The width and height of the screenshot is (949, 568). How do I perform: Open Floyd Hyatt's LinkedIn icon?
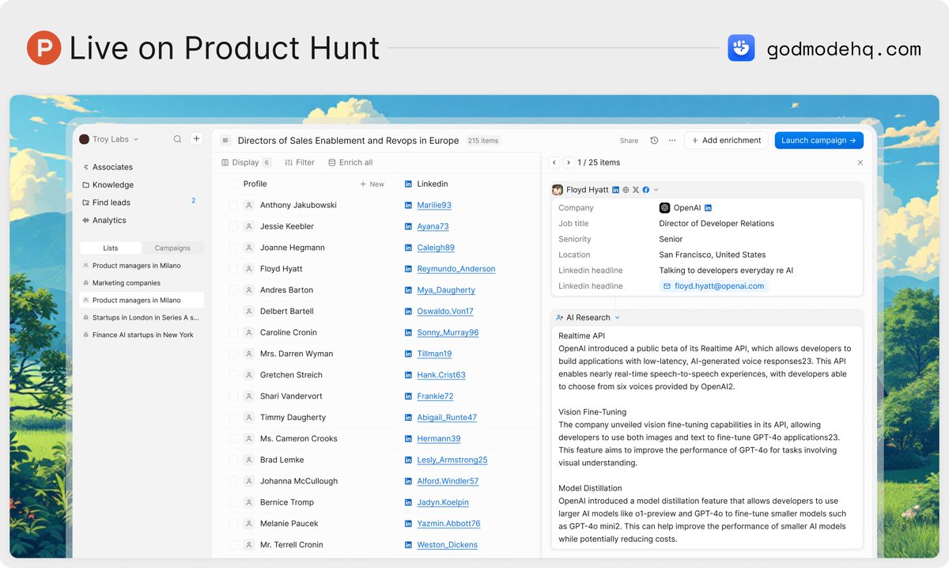(616, 190)
